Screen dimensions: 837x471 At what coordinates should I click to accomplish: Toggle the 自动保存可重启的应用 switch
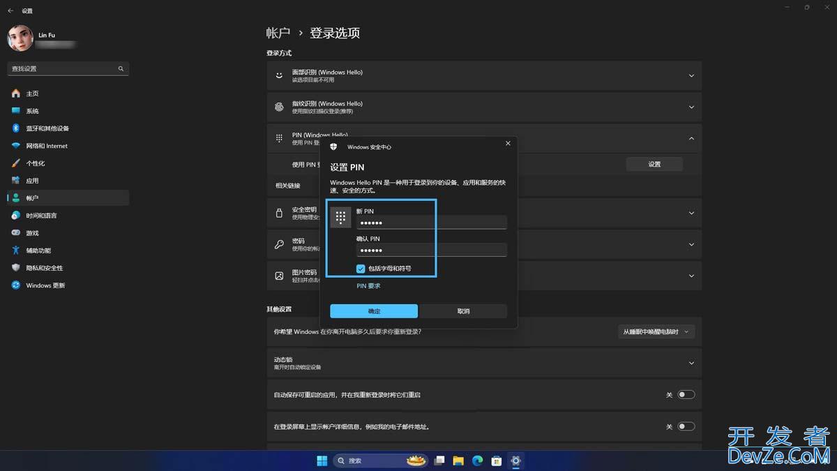(686, 395)
